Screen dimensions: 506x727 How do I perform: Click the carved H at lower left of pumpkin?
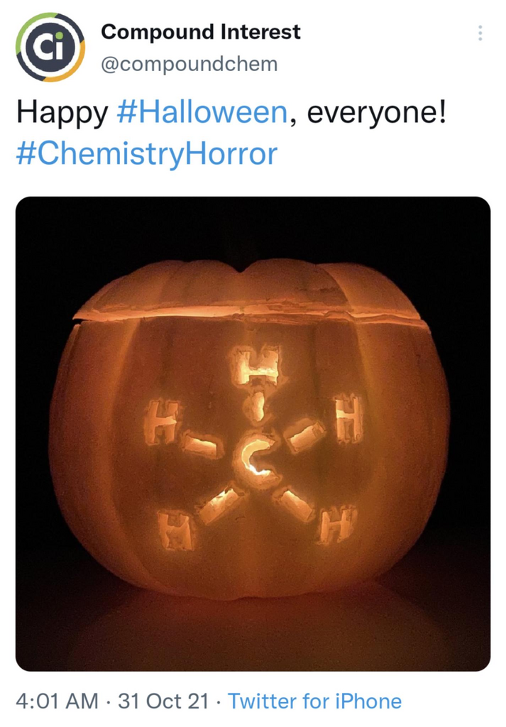point(175,530)
